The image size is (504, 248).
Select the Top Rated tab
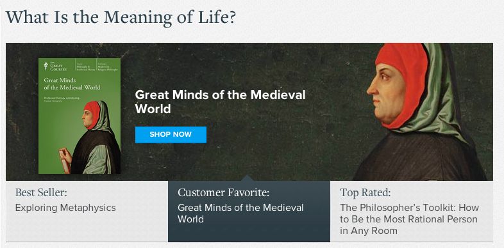pyautogui.click(x=412, y=211)
